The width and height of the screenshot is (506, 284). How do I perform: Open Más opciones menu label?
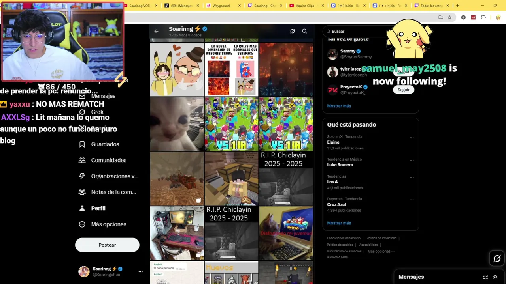pos(109,224)
